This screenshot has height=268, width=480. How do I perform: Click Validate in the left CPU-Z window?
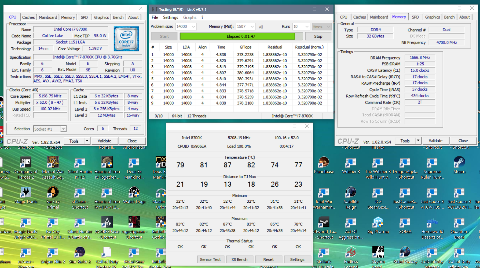click(104, 141)
